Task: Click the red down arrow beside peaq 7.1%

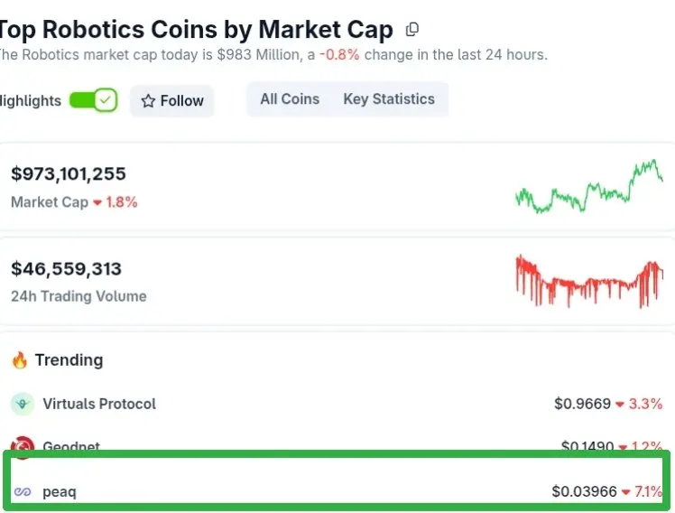Action: click(626, 492)
